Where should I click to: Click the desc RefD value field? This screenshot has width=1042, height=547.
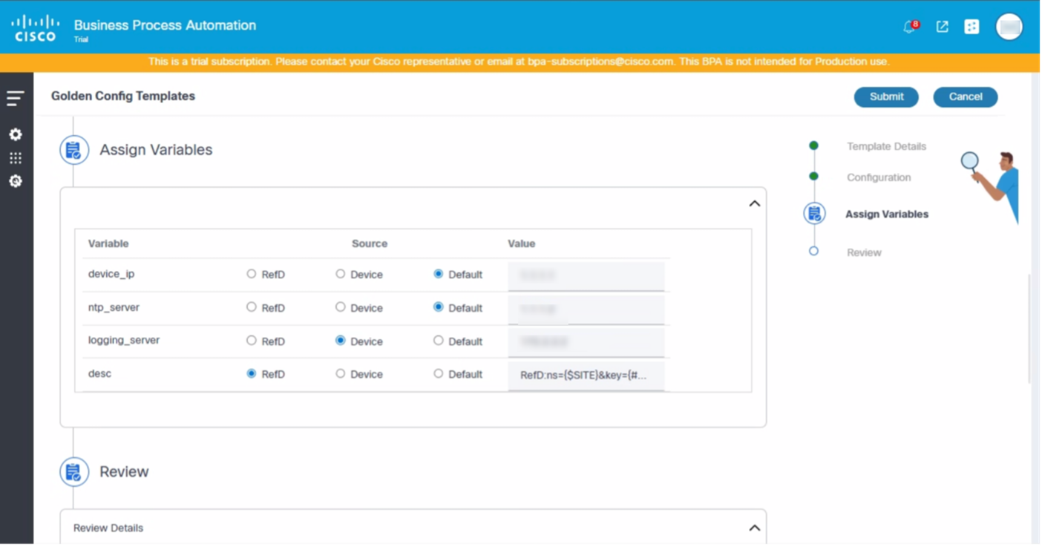(x=586, y=376)
